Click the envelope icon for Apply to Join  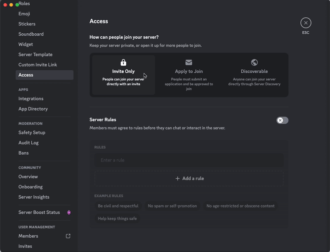(x=189, y=62)
